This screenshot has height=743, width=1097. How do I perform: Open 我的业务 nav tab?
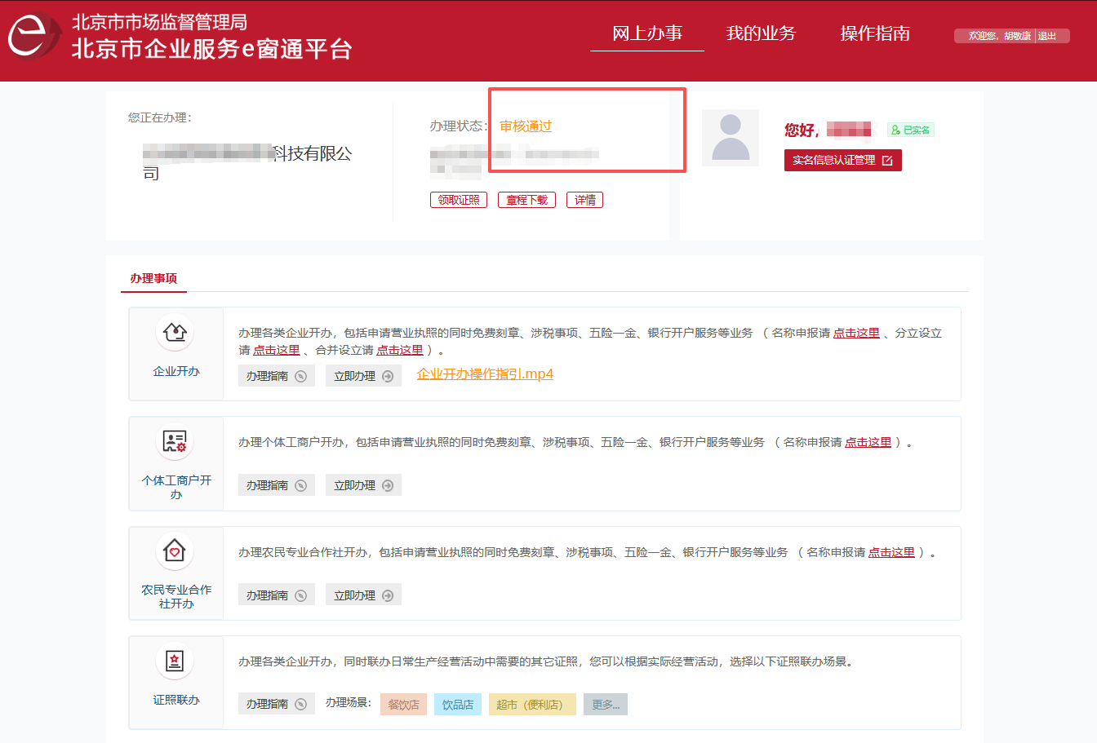tap(761, 33)
